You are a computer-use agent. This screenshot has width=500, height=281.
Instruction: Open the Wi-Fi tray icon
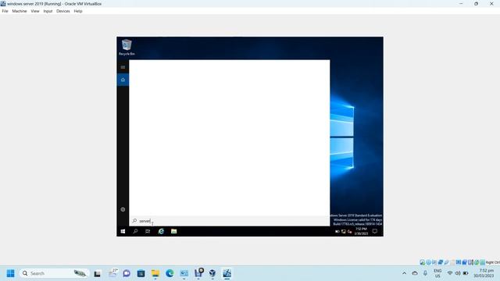click(x=450, y=273)
